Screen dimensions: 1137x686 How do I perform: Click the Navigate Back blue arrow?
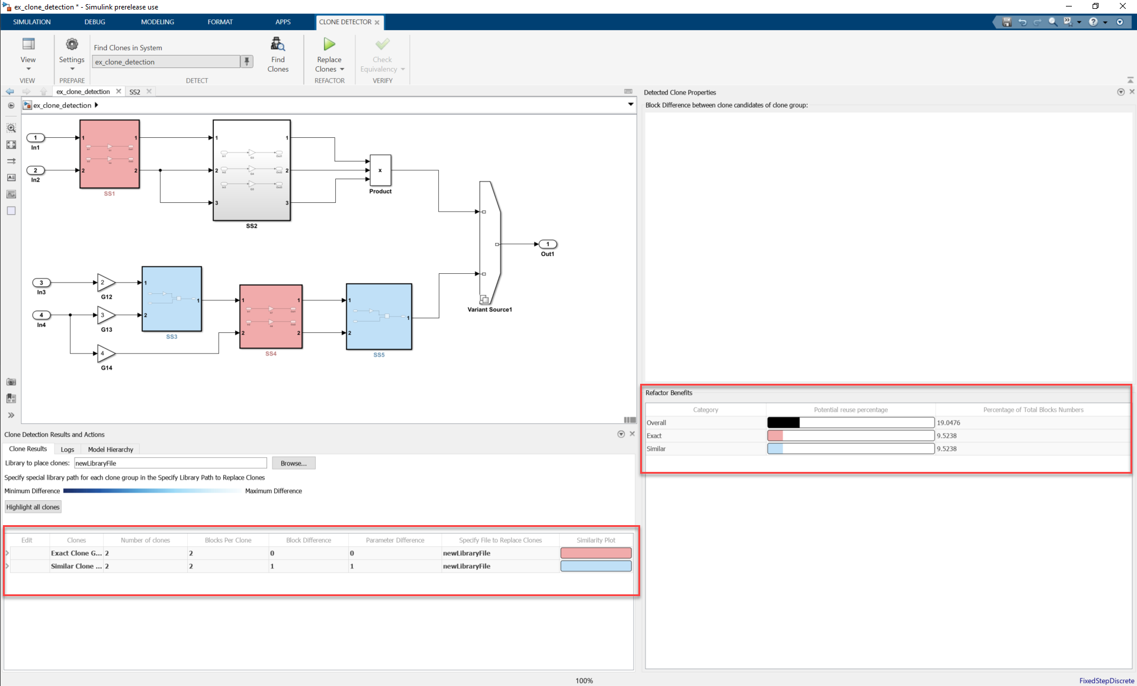(9, 92)
